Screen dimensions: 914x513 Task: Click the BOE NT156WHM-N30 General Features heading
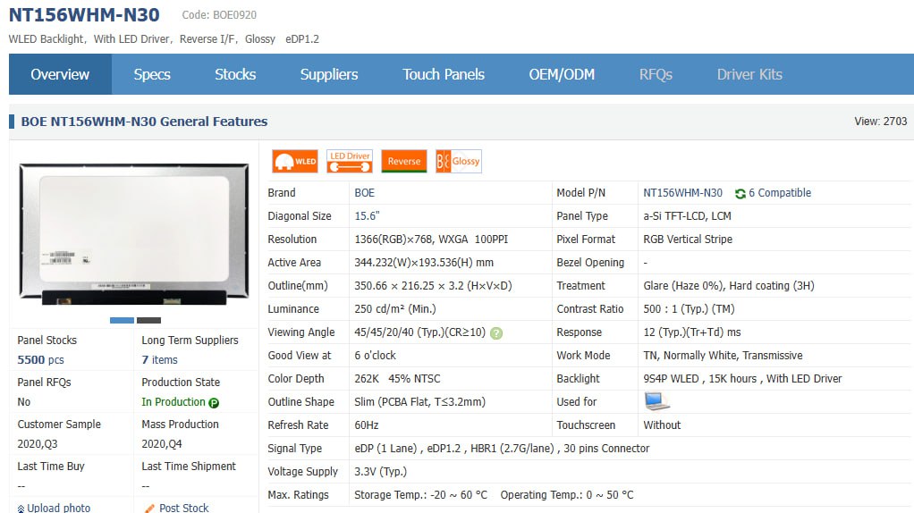click(x=145, y=122)
